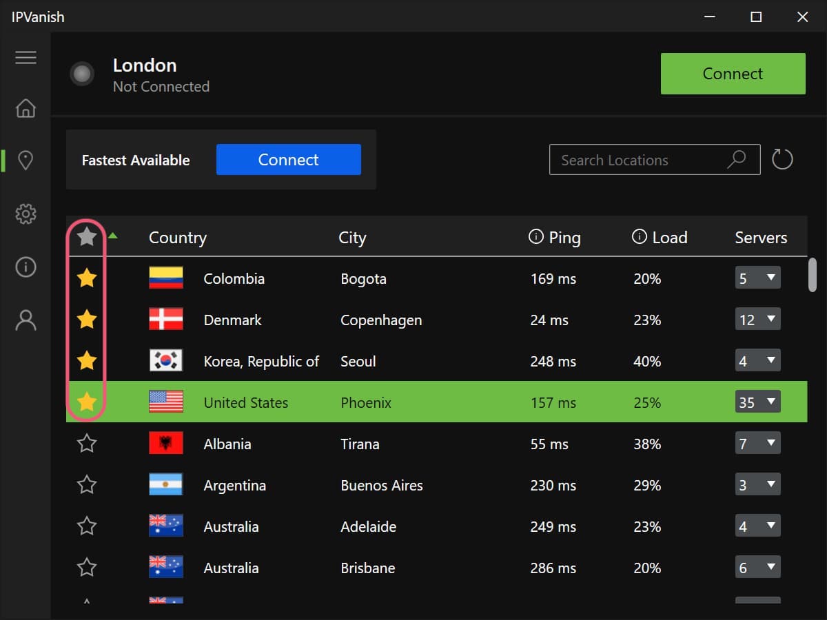Screen dimensions: 827x620
Task: Expand Argentina servers dropdown showing 3
Action: click(757, 485)
